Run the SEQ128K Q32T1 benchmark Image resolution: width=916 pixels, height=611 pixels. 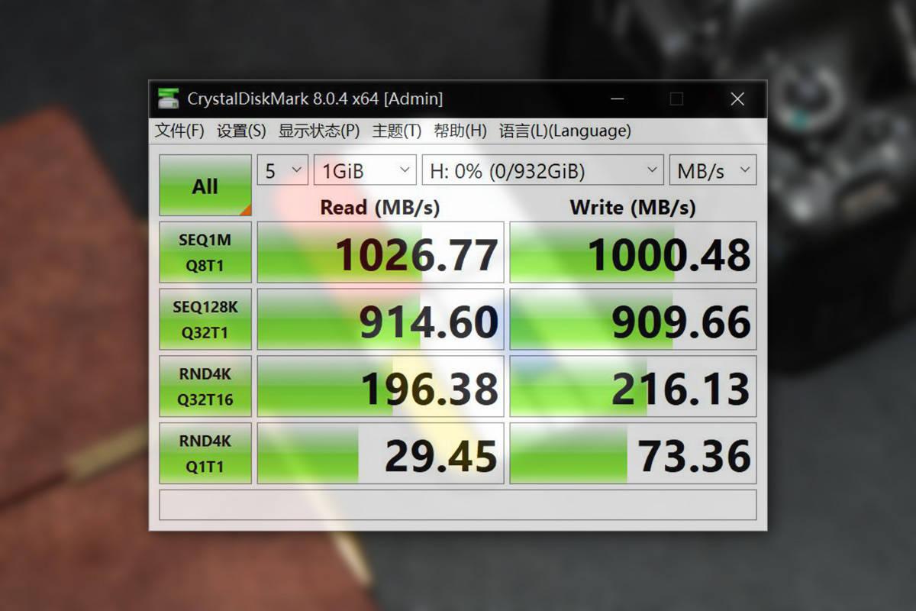pyautogui.click(x=205, y=318)
